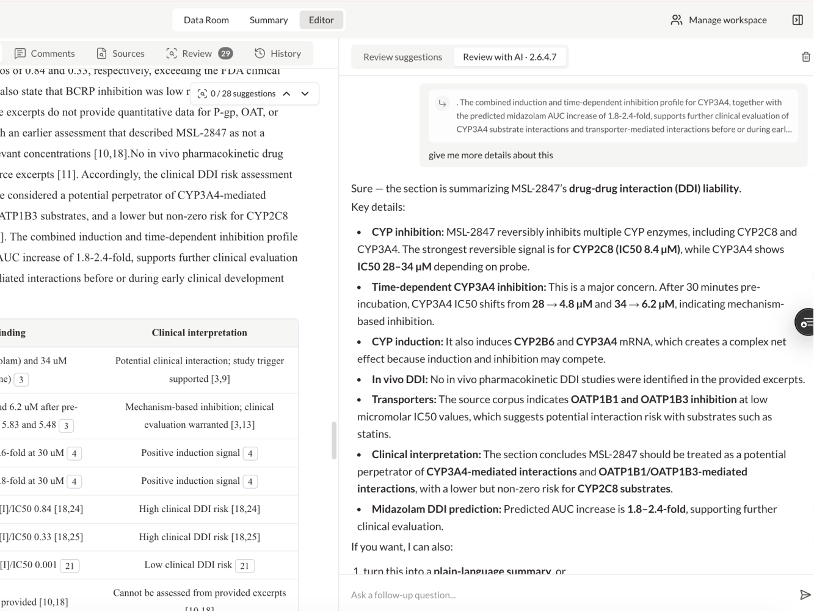Image resolution: width=814 pixels, height=611 pixels.
Task: Open the Summary tab
Action: coord(269,20)
